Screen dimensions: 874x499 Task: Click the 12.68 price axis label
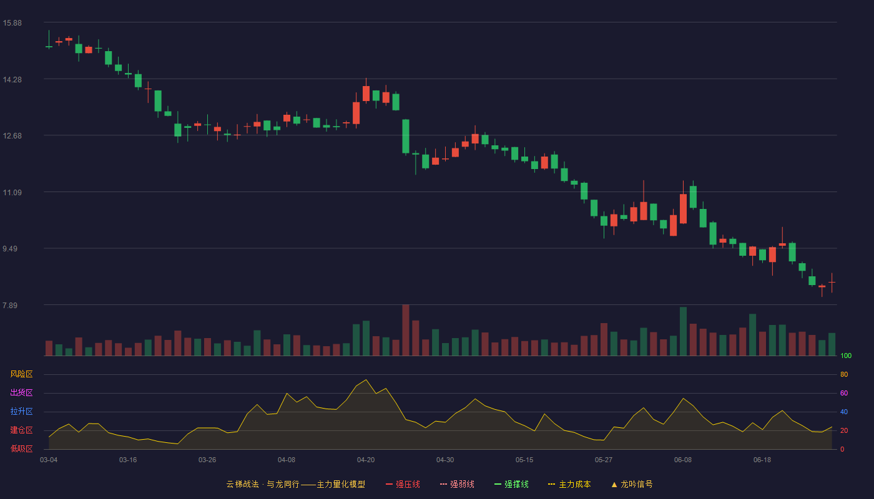tap(12, 136)
